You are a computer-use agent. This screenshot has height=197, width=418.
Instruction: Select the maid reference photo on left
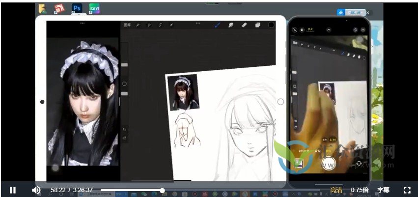coord(83,102)
